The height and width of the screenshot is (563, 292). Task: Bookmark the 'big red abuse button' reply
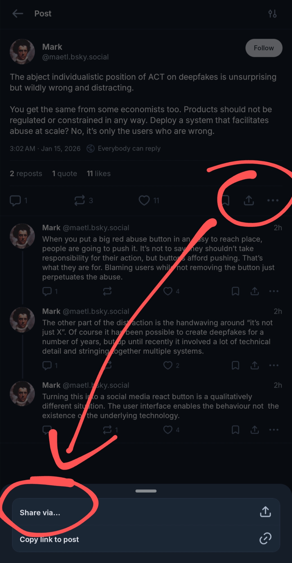coord(235,291)
